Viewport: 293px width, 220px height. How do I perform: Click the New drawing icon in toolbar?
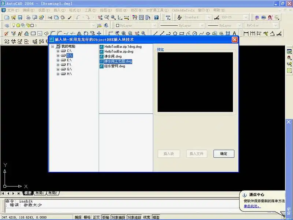click(x=7, y=18)
